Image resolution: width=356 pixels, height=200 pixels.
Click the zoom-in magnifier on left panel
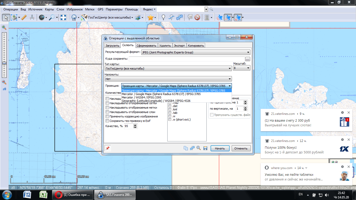tap(4, 27)
